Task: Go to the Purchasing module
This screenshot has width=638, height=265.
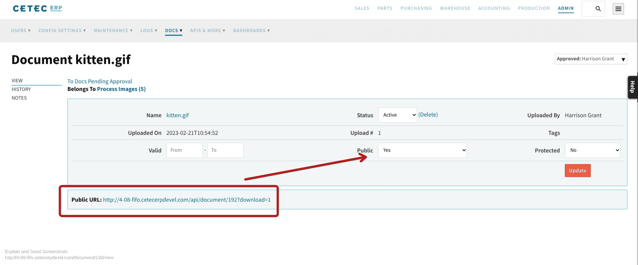Action: (416, 8)
